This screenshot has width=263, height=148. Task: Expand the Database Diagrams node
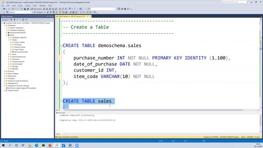coord(9,37)
